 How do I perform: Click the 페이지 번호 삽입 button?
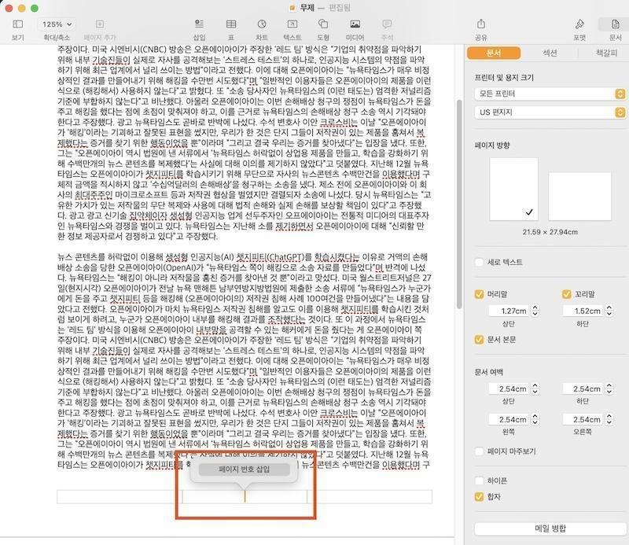click(245, 470)
